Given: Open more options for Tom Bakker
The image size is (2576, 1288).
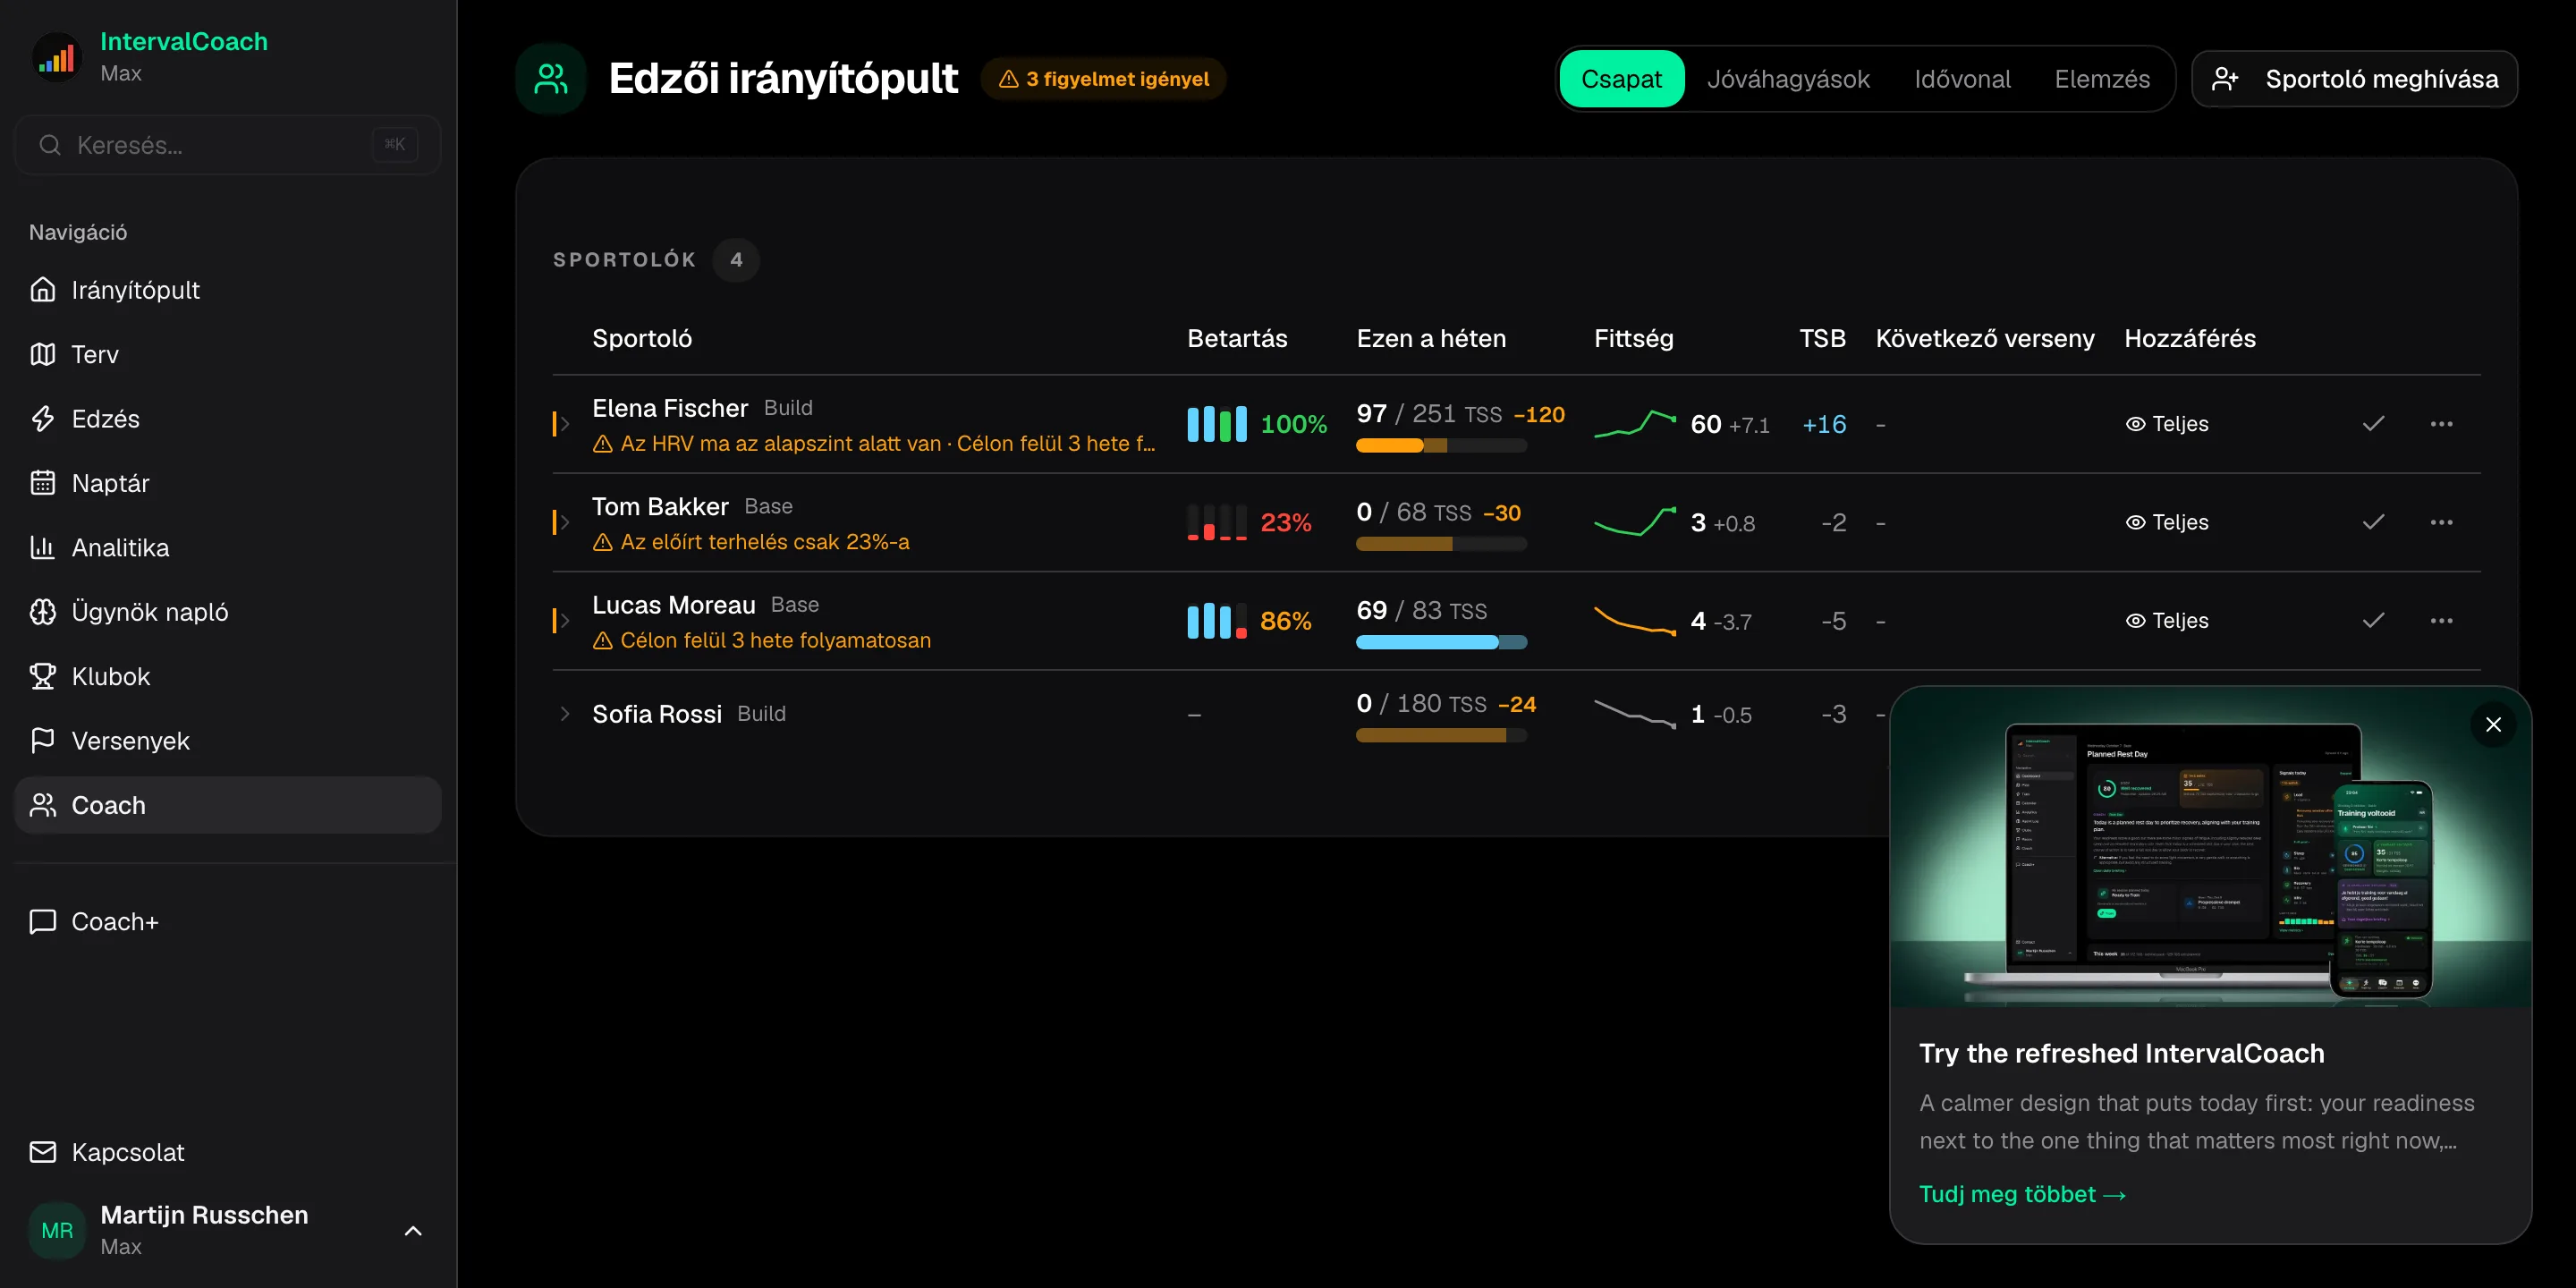Looking at the screenshot, I should point(2441,522).
